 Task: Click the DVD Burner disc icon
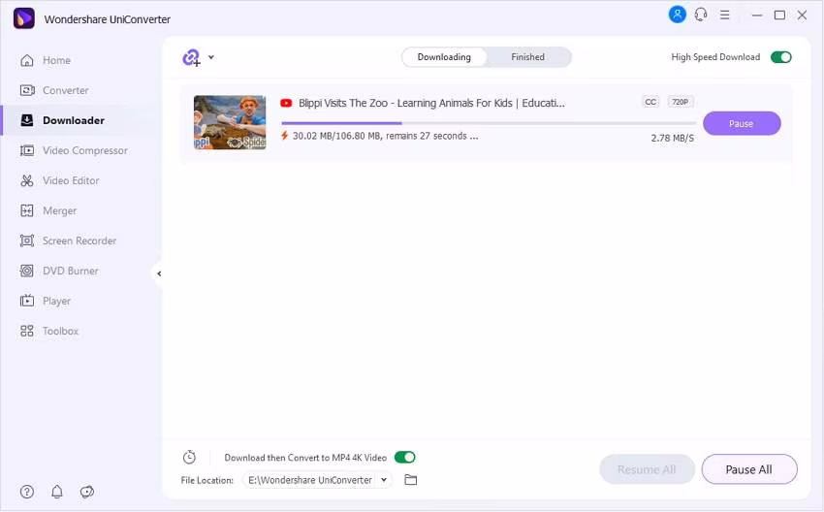27,271
